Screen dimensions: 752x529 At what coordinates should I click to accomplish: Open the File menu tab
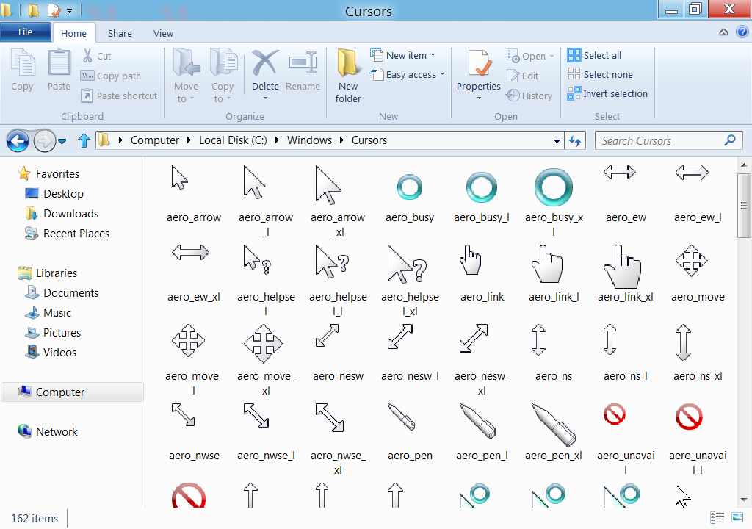pos(26,32)
